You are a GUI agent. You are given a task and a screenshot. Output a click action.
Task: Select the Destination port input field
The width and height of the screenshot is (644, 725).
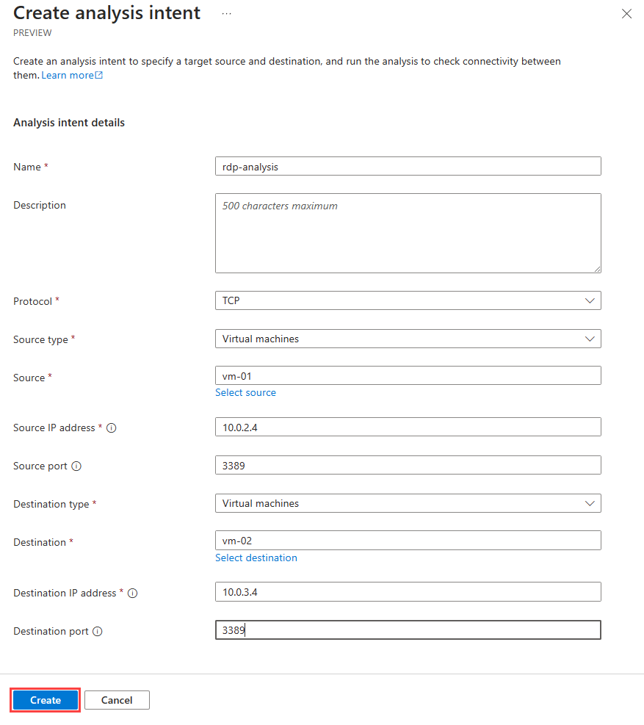(408, 630)
